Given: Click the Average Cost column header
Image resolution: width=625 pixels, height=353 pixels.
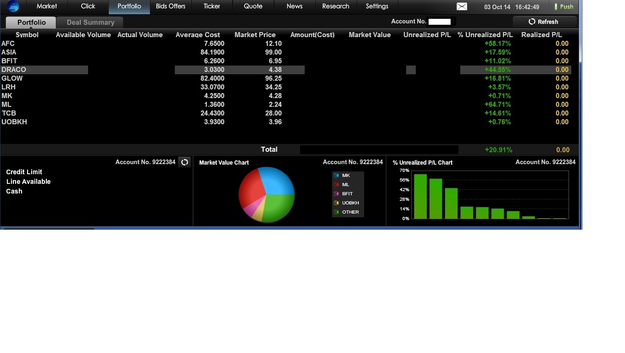Looking at the screenshot, I should click(198, 35).
